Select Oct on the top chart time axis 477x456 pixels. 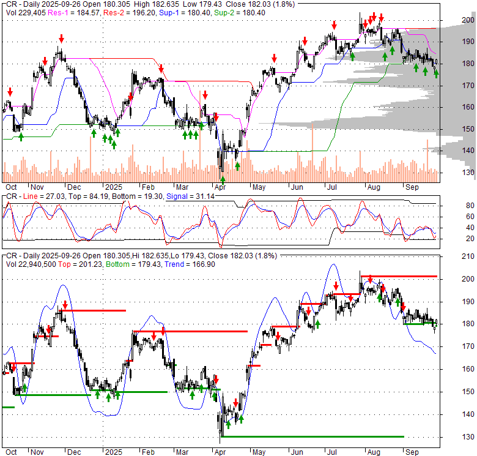pos(11,187)
